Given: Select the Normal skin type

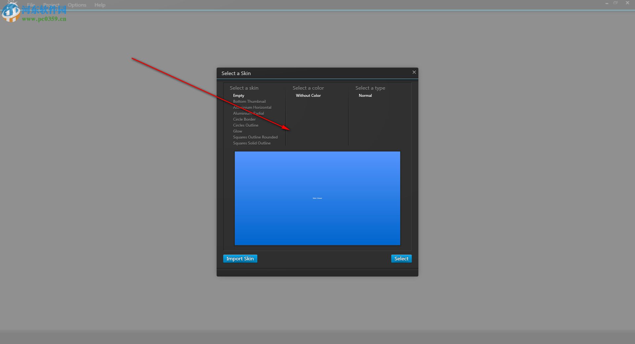Looking at the screenshot, I should pyautogui.click(x=365, y=96).
